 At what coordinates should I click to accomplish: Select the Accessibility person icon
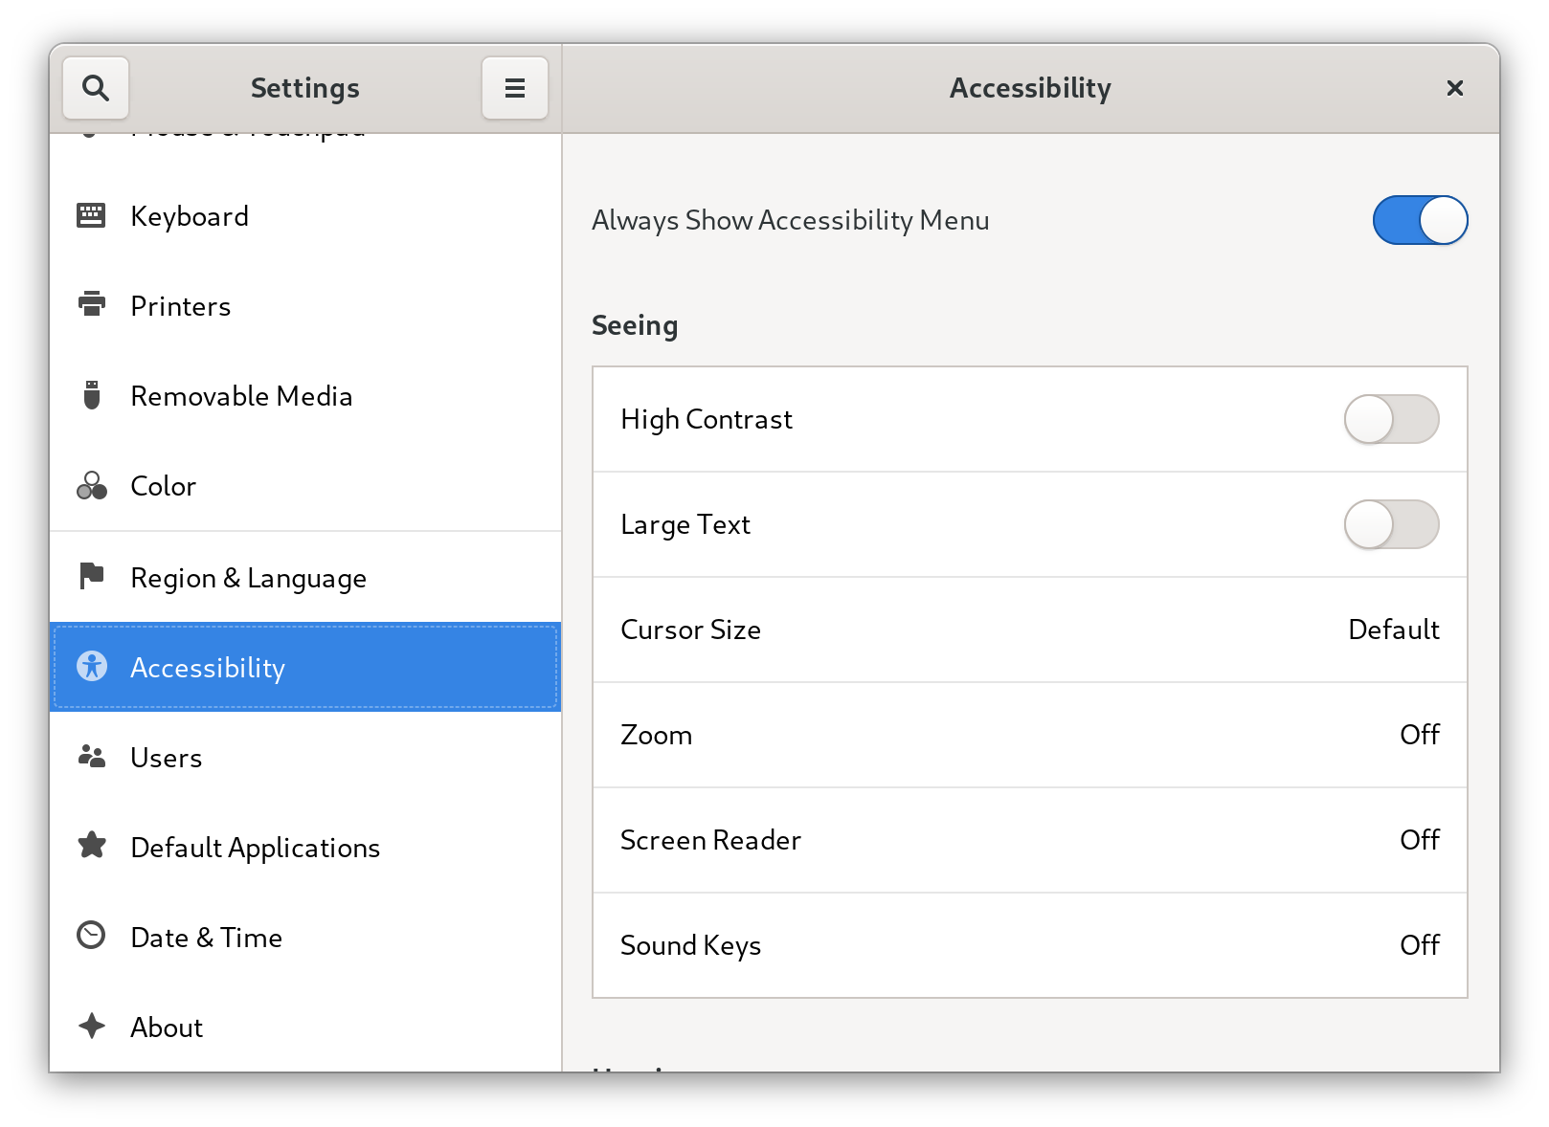click(91, 667)
